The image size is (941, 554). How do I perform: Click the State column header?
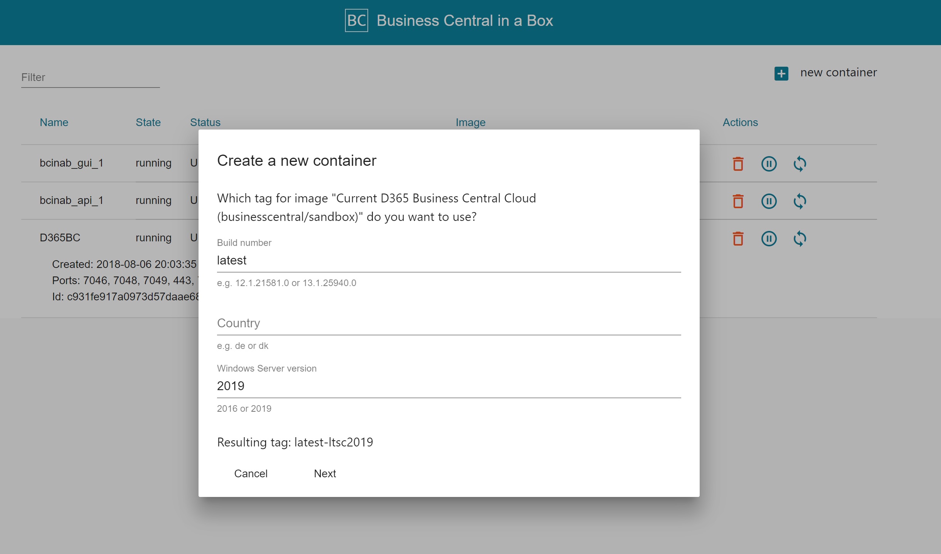point(148,122)
